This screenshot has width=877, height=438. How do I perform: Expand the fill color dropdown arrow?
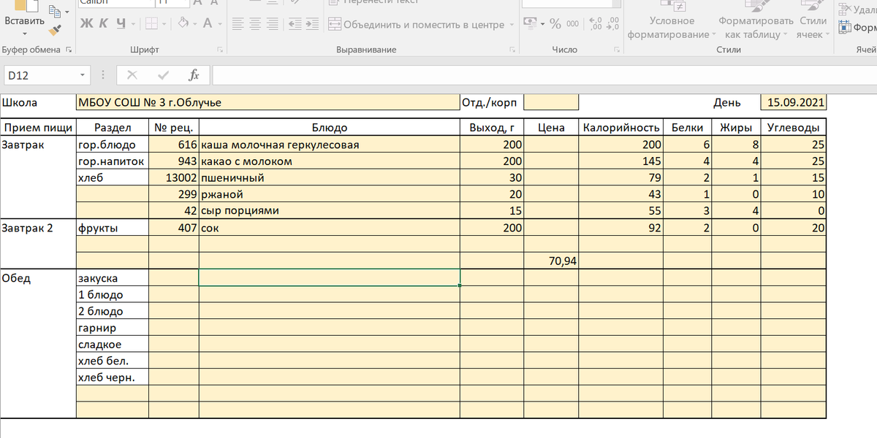196,24
